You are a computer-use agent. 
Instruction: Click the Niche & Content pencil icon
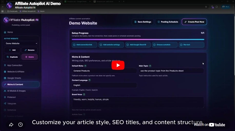(5, 84)
